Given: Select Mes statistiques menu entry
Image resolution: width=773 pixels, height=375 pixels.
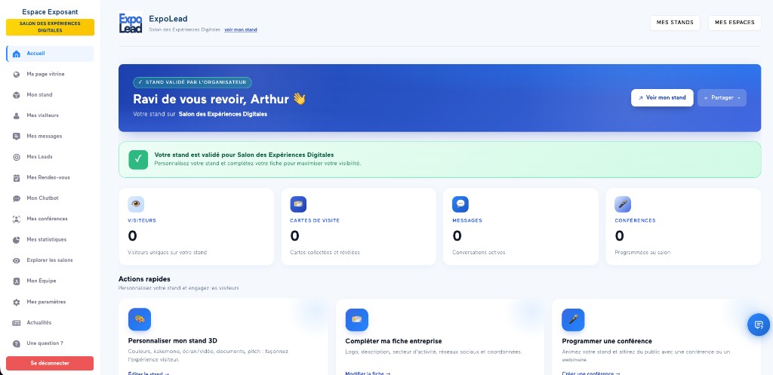Looking at the screenshot, I should click(50, 240).
